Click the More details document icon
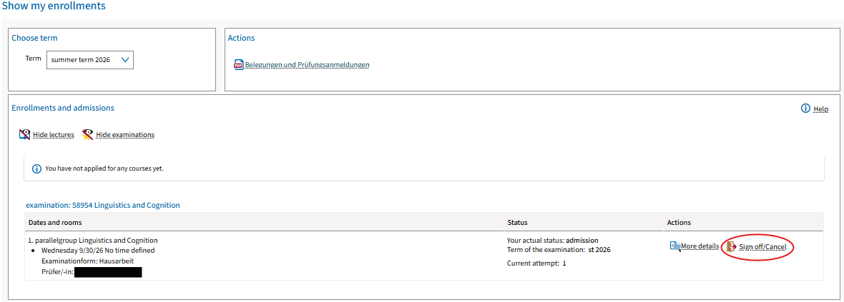 675,246
